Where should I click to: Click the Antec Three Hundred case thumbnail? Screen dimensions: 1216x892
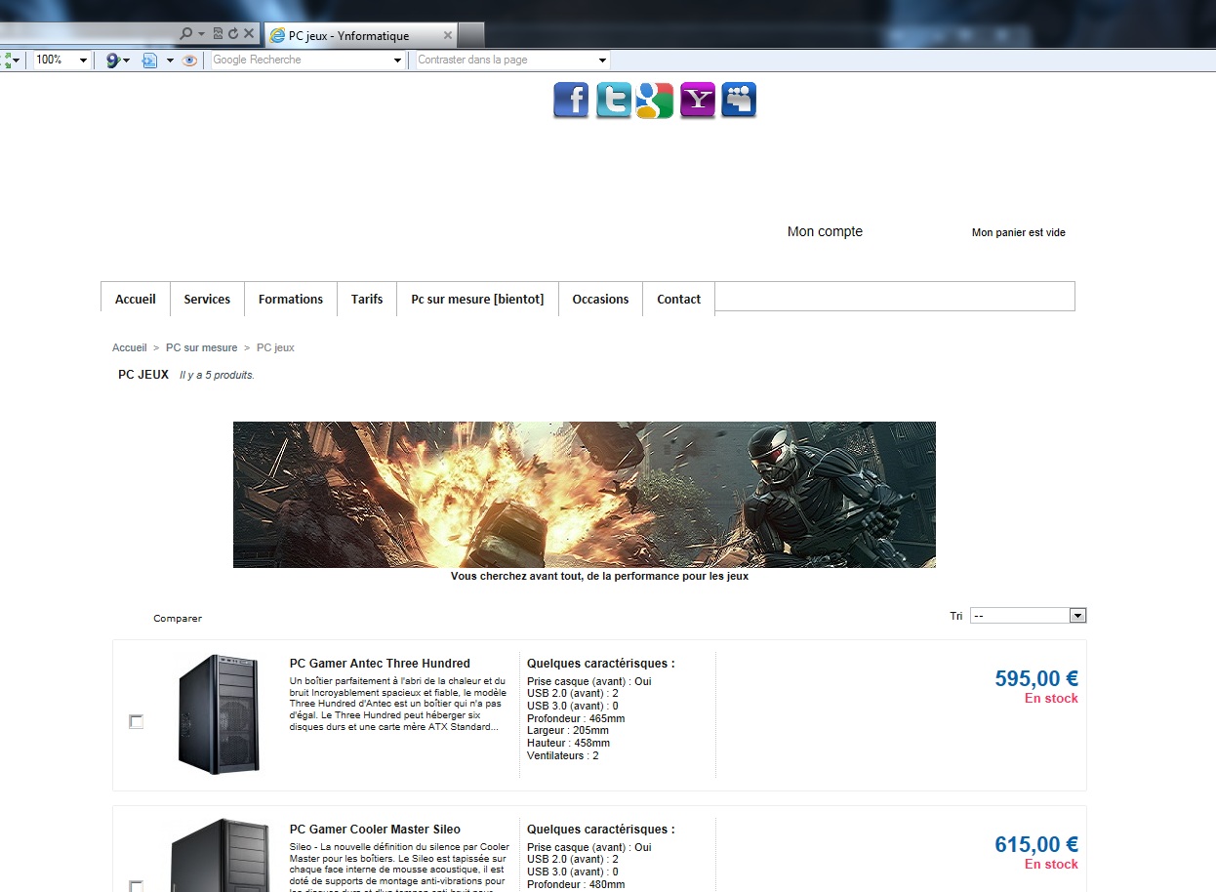[x=220, y=714]
